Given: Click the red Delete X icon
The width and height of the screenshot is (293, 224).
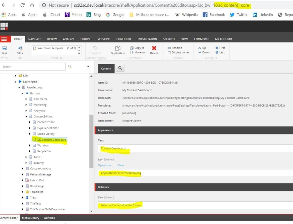Looking at the screenshot, I should coord(154,48).
